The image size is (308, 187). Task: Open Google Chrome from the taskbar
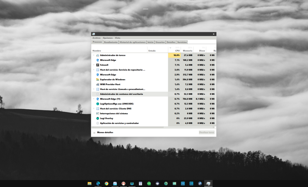tap(106, 183)
